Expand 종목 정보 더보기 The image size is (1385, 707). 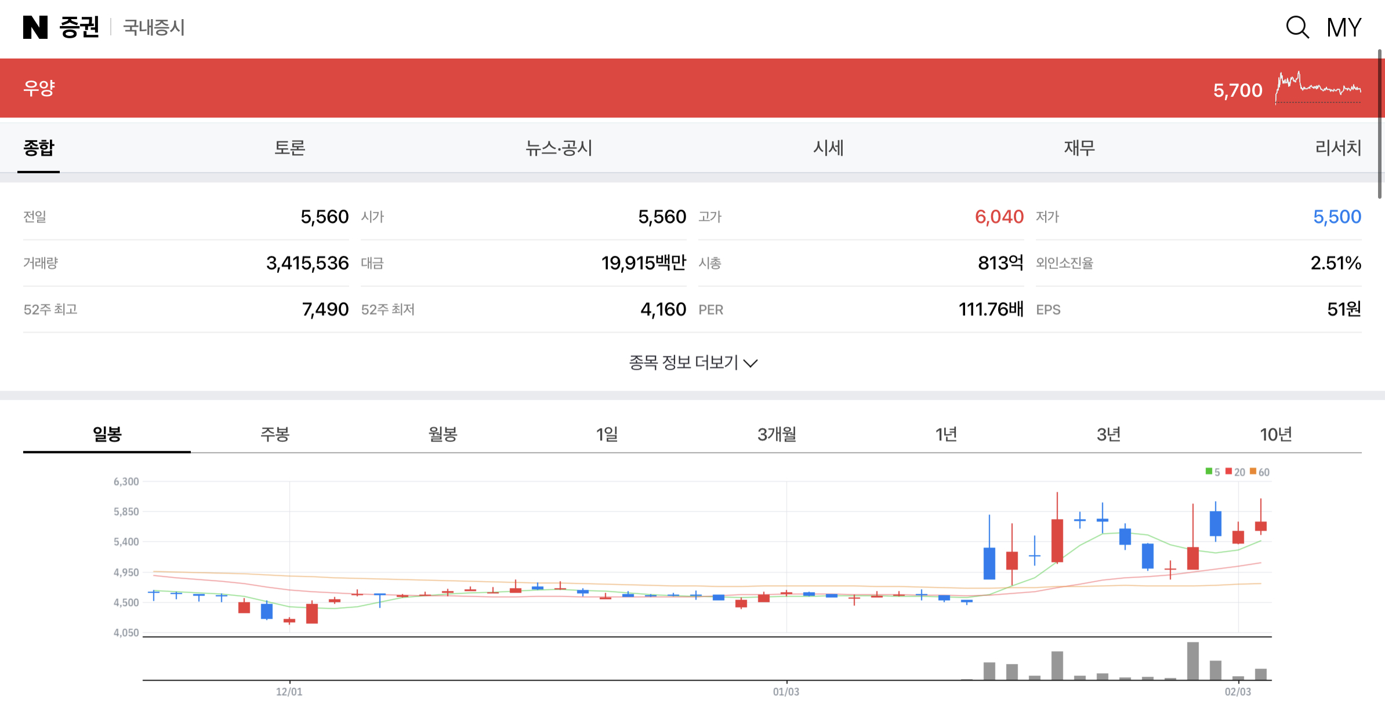click(x=693, y=363)
